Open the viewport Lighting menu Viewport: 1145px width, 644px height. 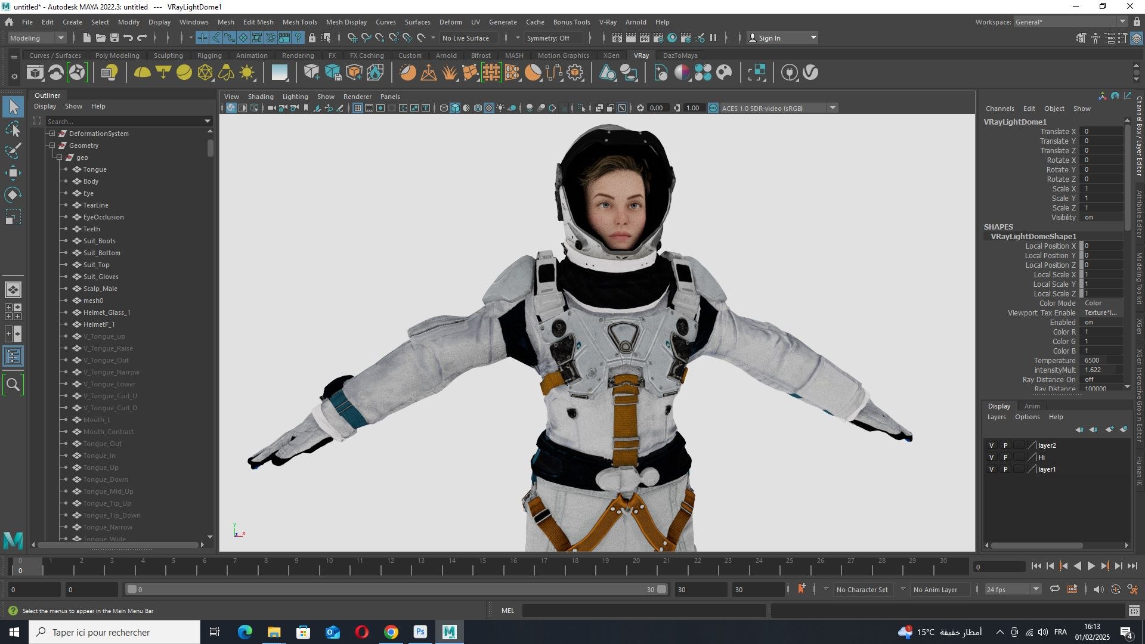pos(295,97)
